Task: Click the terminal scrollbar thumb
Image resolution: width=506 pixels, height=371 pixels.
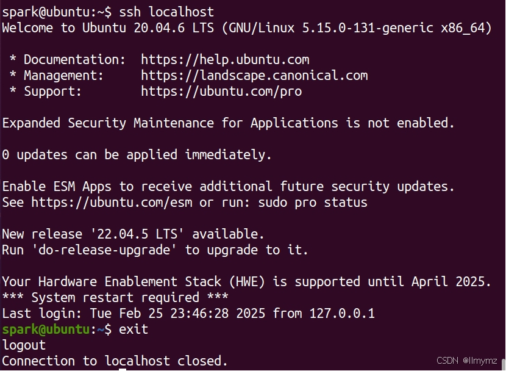Action: tap(503, 364)
